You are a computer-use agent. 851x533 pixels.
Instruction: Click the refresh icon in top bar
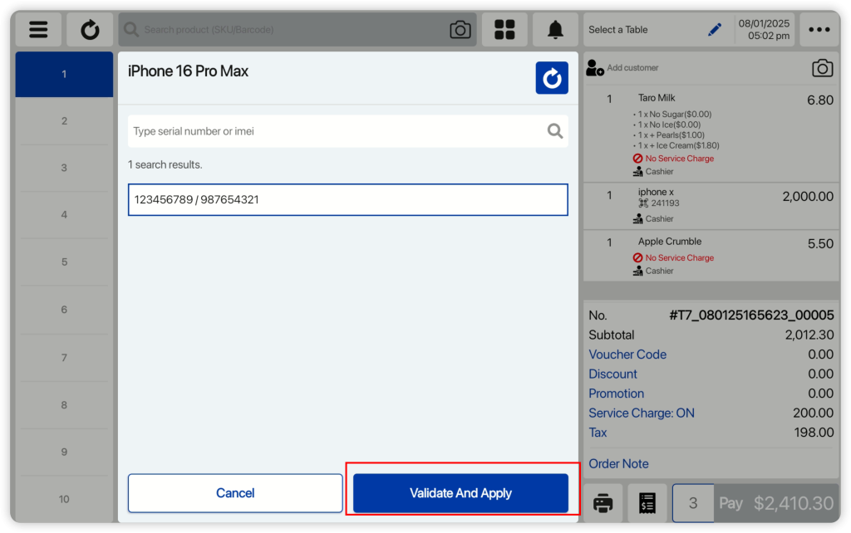pyautogui.click(x=90, y=30)
